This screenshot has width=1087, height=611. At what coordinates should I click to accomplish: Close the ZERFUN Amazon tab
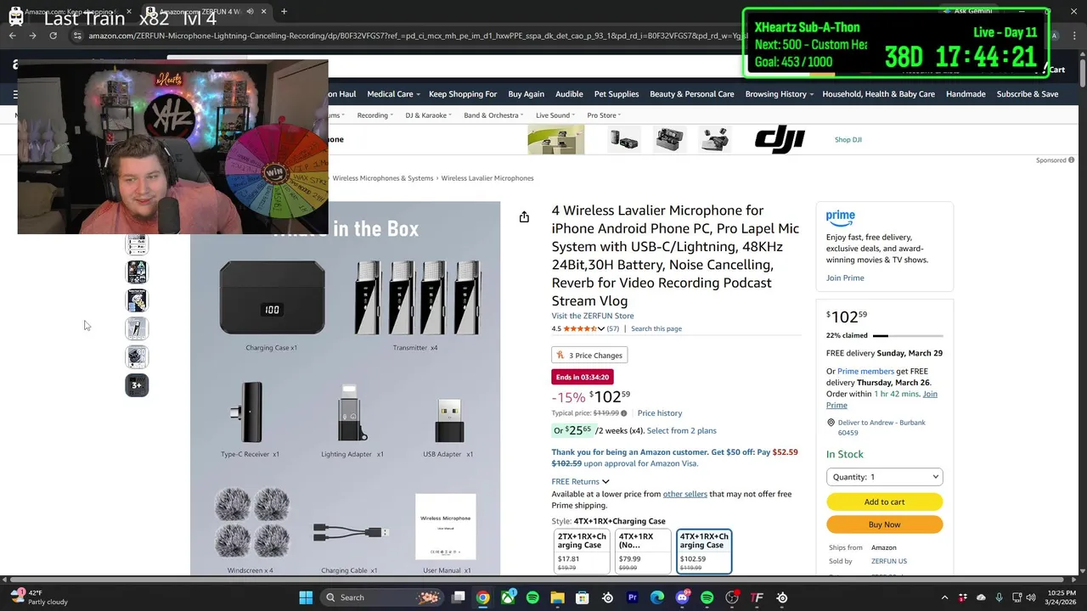[x=263, y=11]
